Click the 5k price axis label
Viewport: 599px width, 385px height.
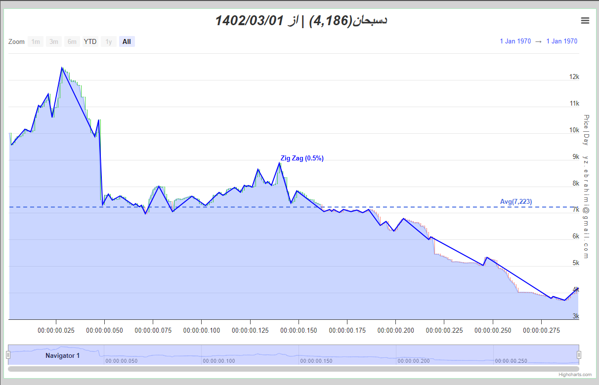(x=576, y=263)
